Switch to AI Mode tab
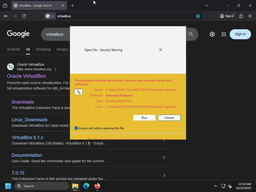256x192 pixels. [x=13, y=49]
